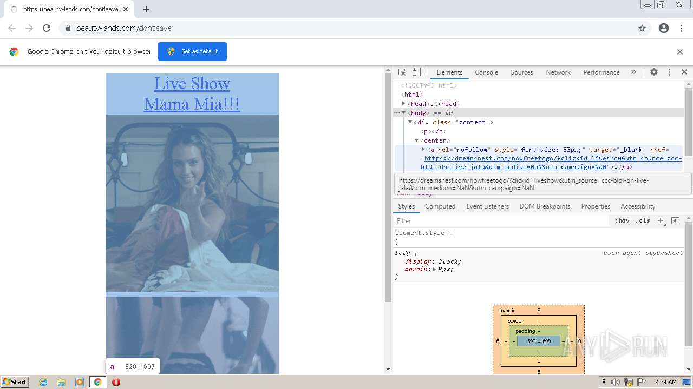
Task: Toggle device toolbar icon in DevTools
Action: pos(416,72)
